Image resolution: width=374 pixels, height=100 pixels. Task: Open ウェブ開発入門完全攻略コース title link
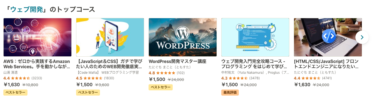click(254, 64)
